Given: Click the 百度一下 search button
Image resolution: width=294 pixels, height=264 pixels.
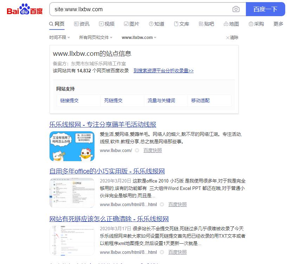Looking at the screenshot, I should (266, 9).
